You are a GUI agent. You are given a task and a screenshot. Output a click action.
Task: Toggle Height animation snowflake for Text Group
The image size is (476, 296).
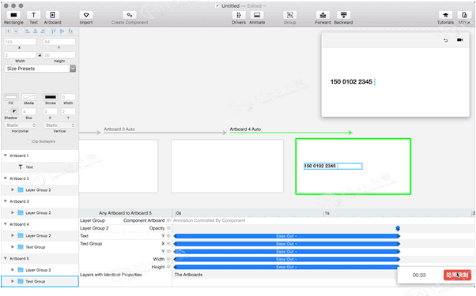(168, 267)
